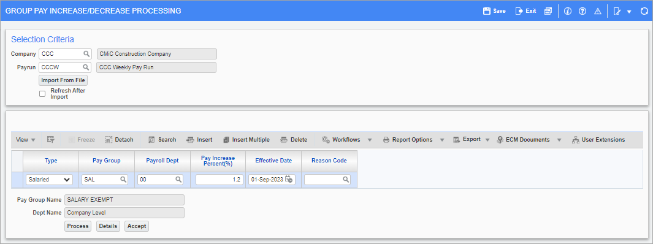Expand the Export dropdown arrow
Screen dimensions: 653x244
(487, 140)
